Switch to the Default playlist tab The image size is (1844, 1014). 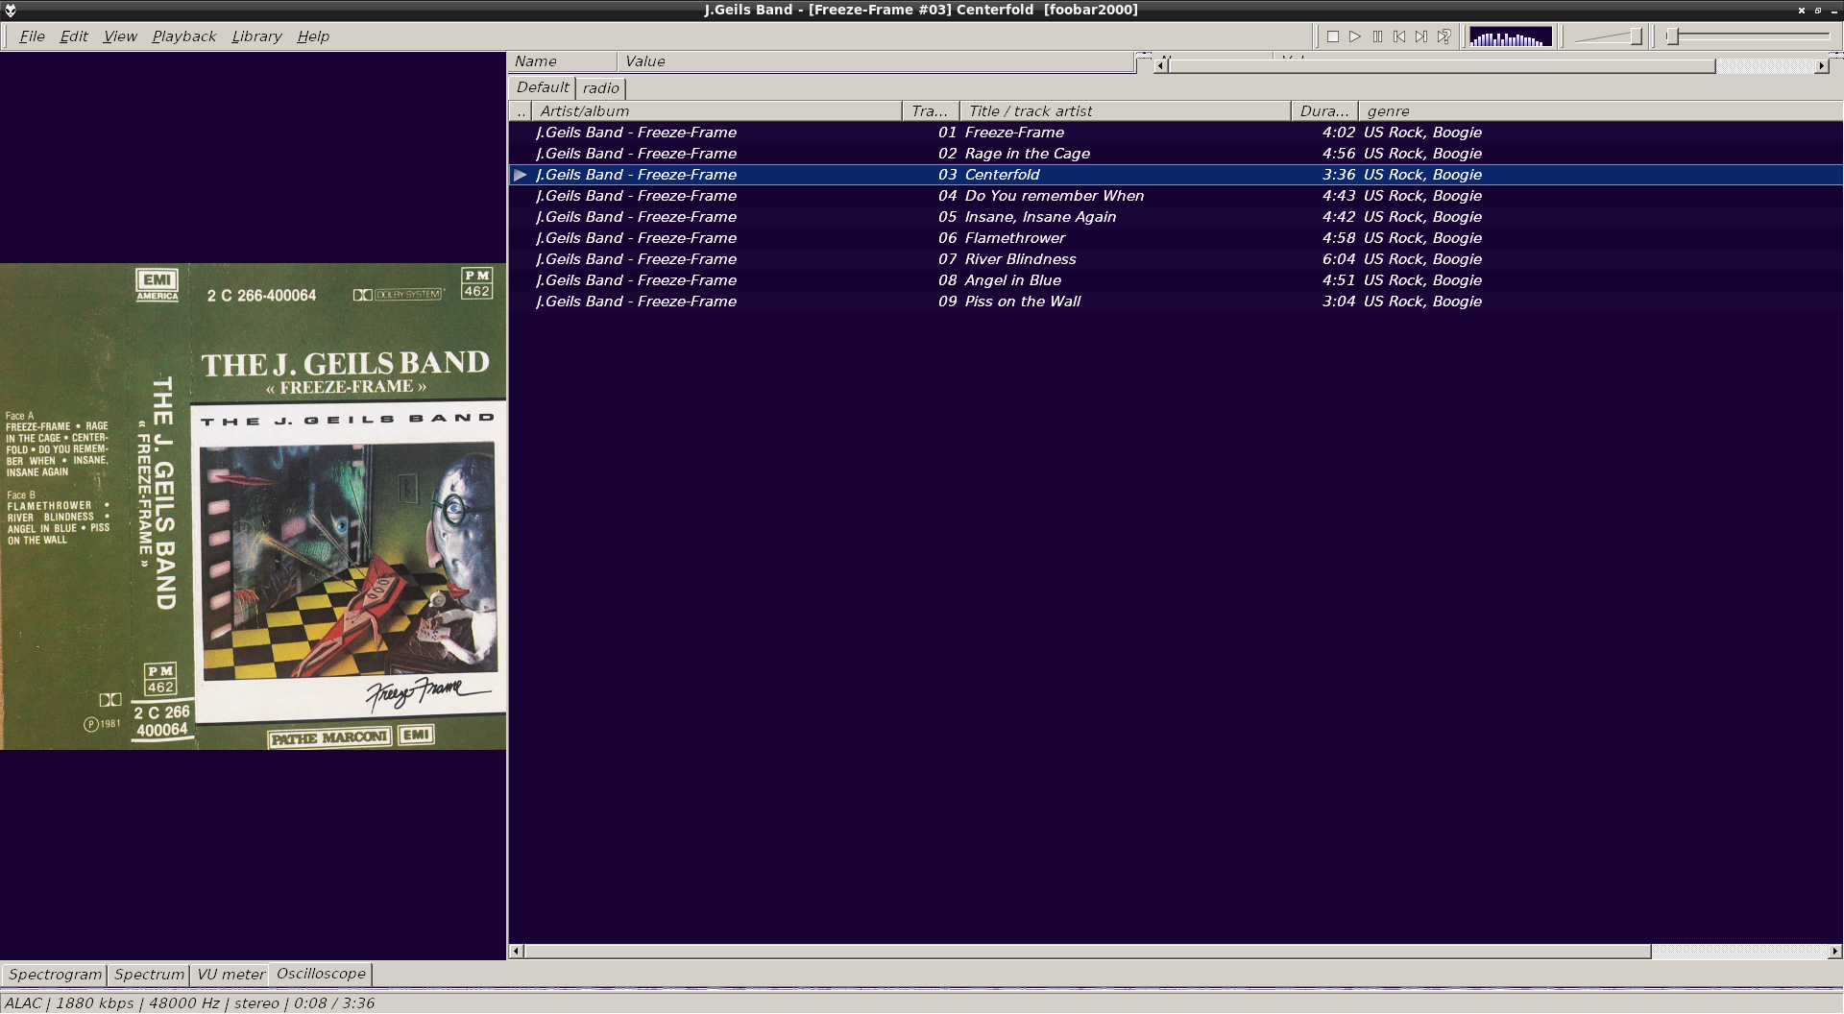coord(543,87)
